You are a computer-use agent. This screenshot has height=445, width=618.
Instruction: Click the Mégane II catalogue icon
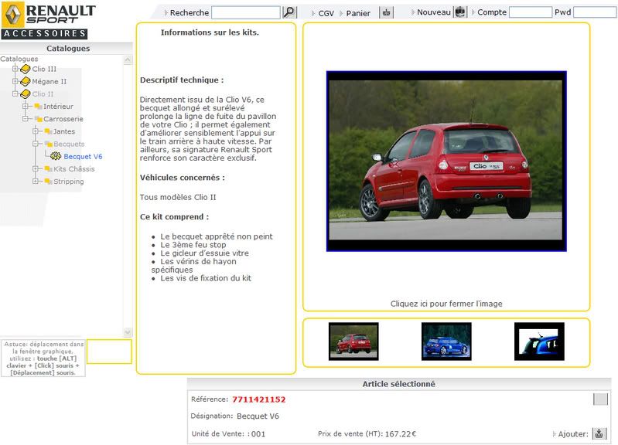tap(26, 82)
